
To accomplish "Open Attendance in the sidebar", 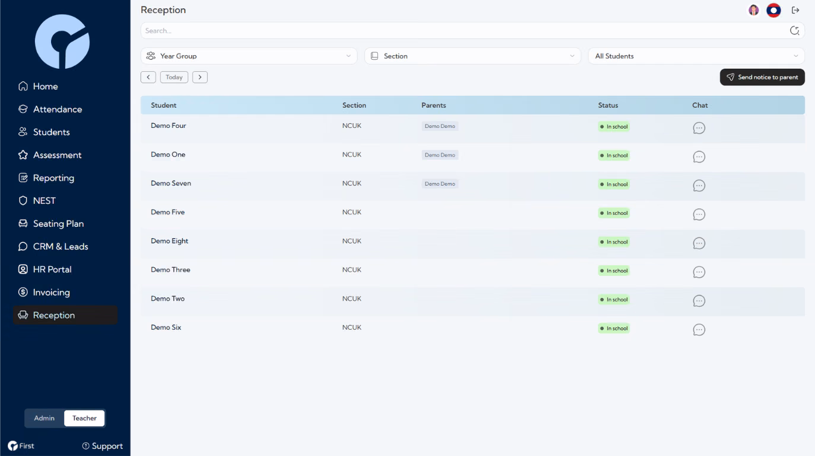I will [65, 109].
